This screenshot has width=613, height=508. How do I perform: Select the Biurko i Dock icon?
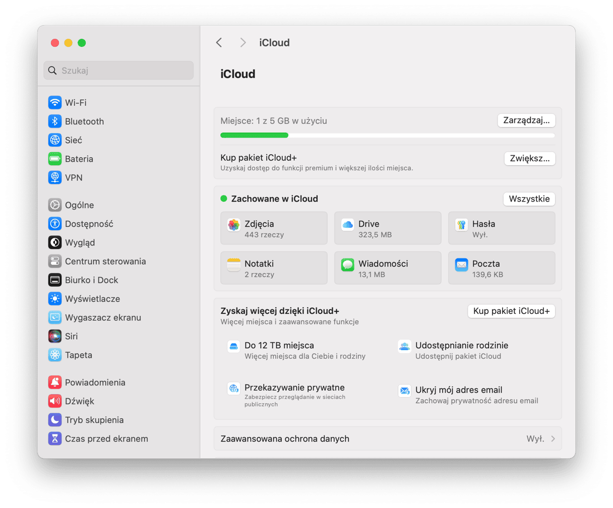tap(55, 280)
